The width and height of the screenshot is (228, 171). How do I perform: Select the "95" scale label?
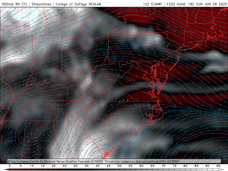point(218,166)
